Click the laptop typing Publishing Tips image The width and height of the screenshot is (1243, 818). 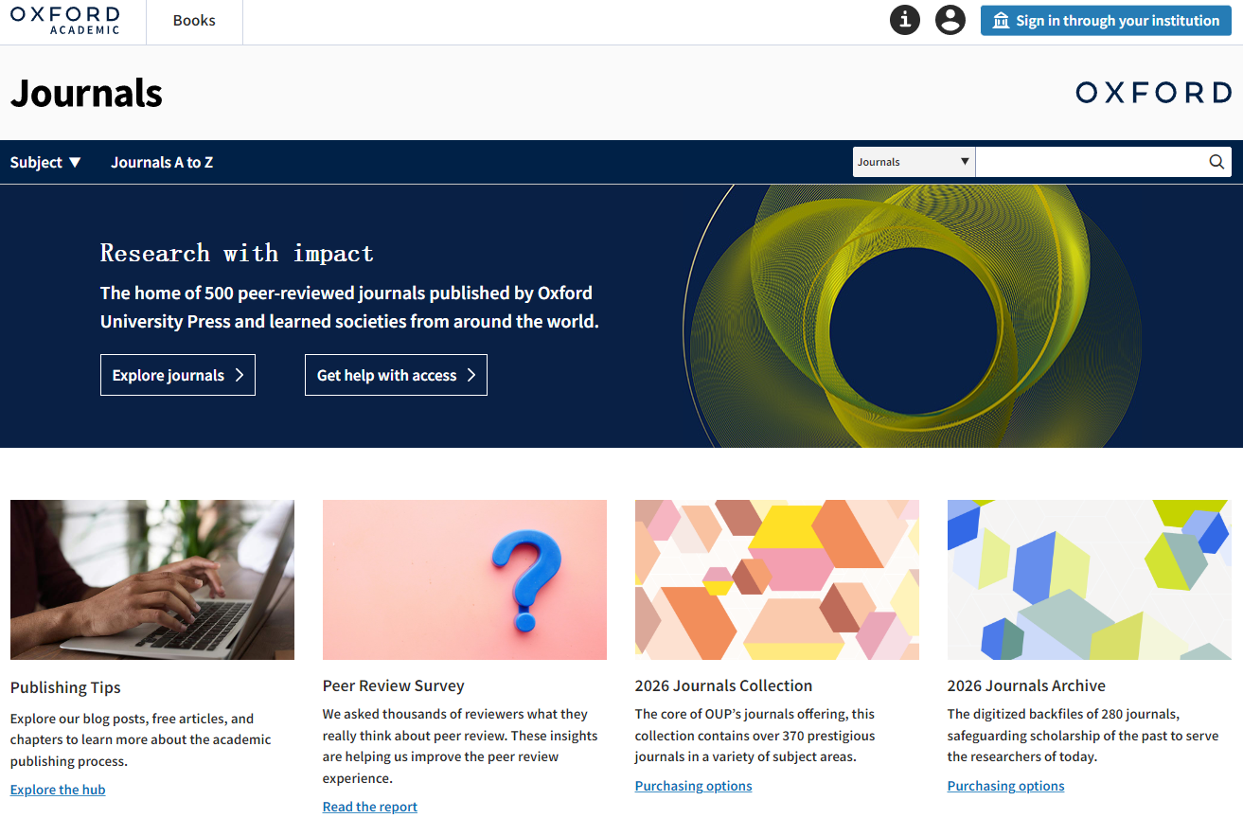click(x=152, y=579)
